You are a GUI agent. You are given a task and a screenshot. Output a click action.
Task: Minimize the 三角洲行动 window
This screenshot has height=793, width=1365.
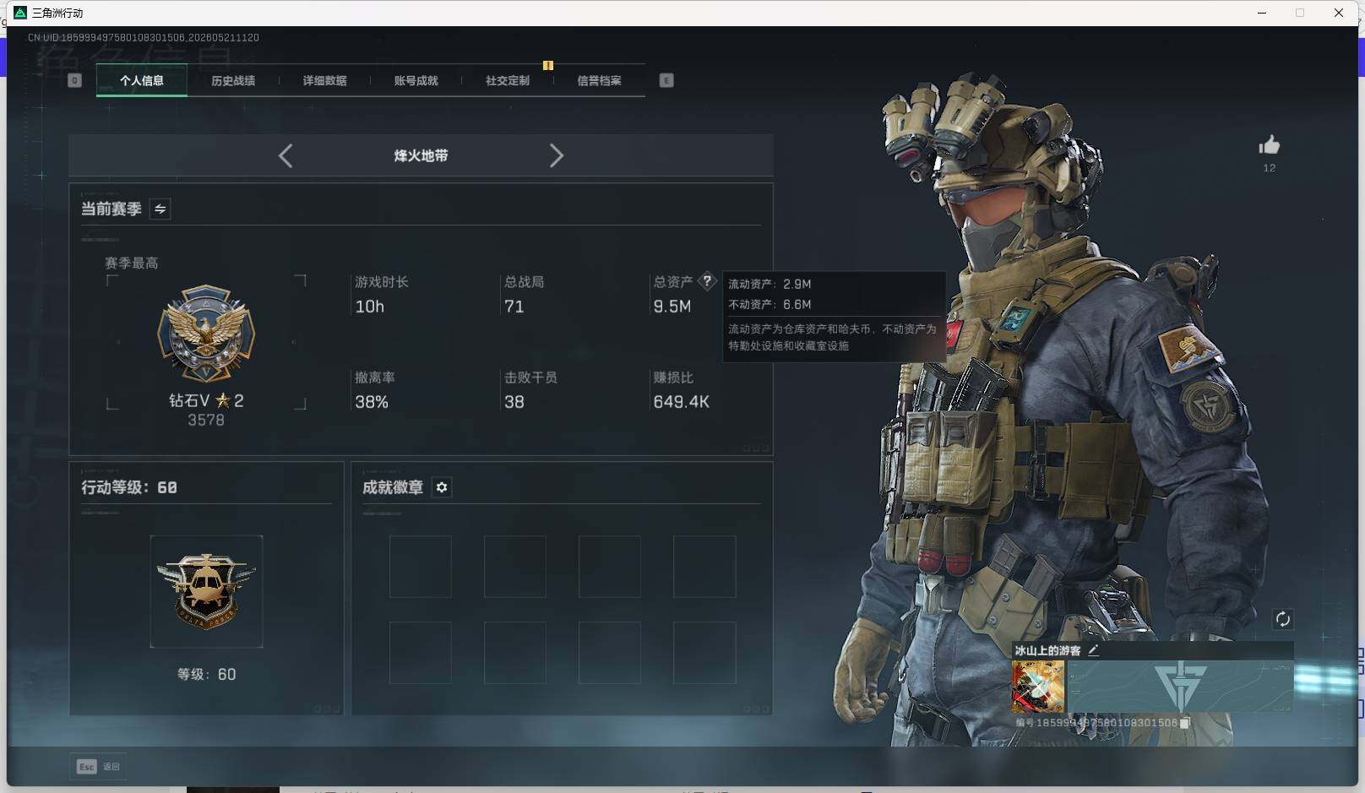1262,13
